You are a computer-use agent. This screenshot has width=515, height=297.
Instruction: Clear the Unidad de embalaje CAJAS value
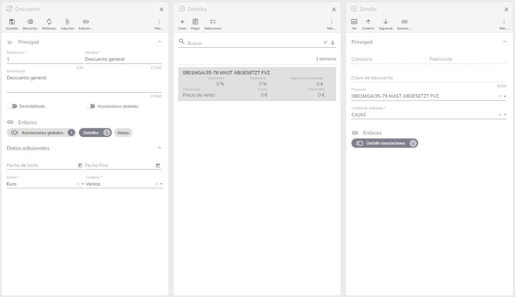tap(500, 115)
